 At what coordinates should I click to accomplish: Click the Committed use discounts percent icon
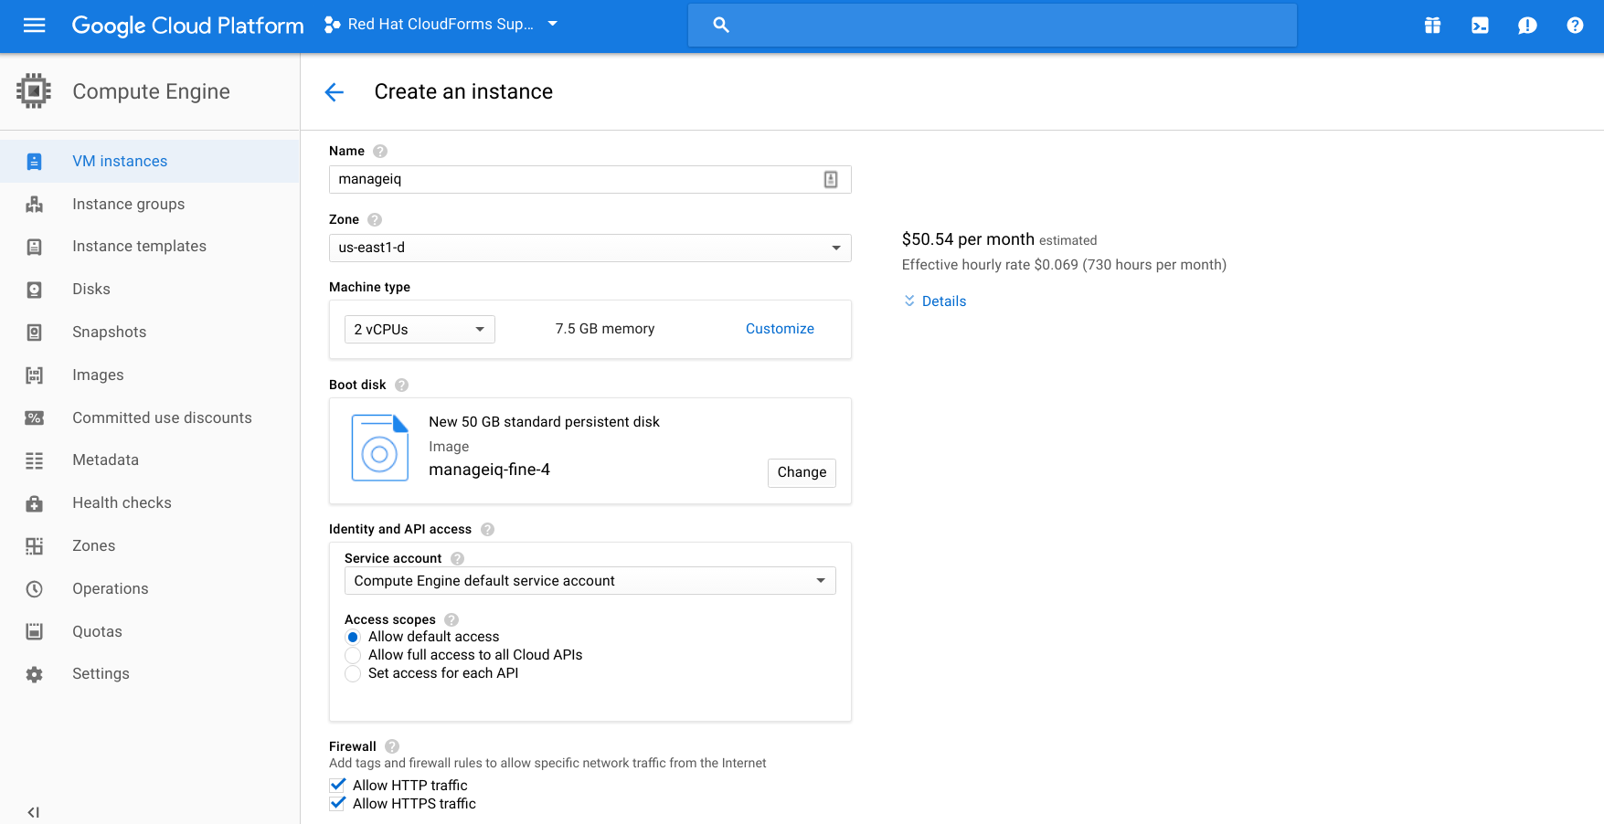coord(35,418)
